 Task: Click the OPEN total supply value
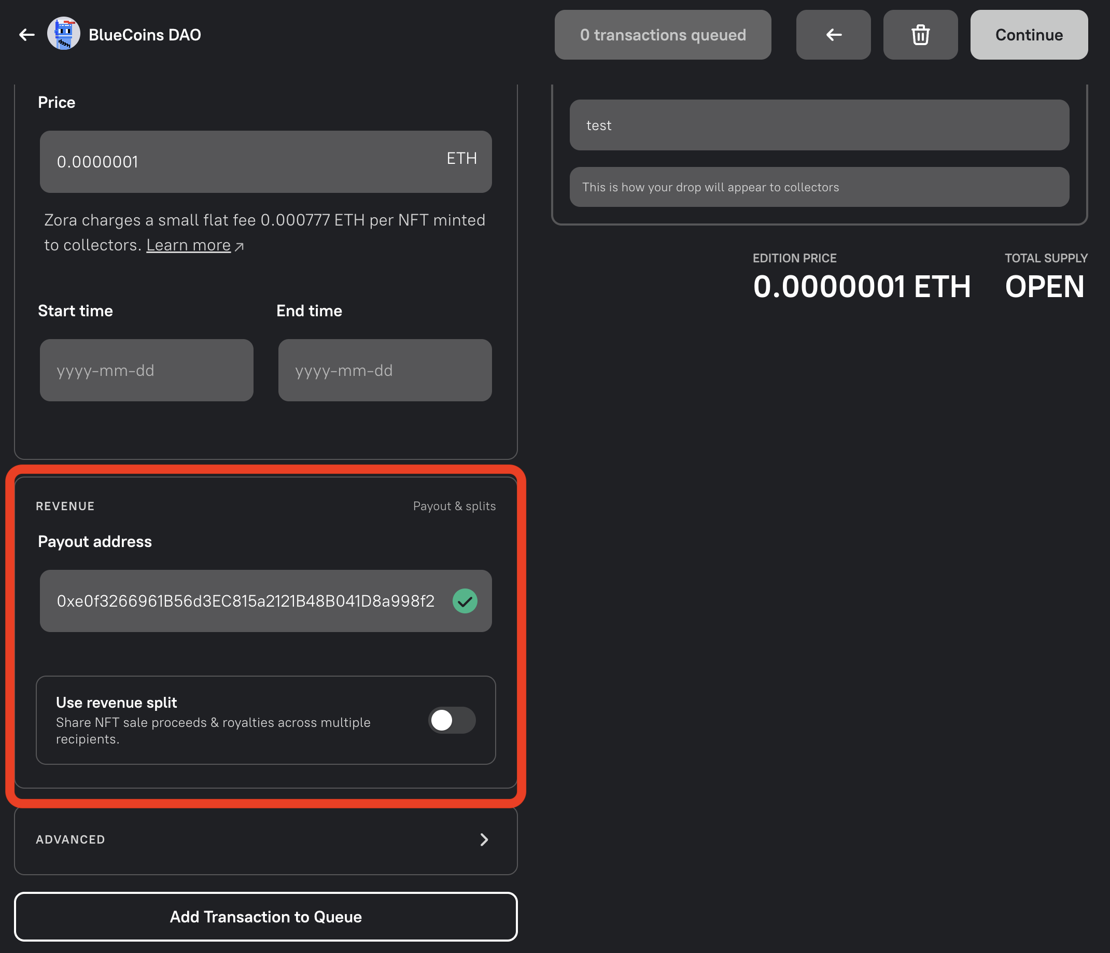(x=1045, y=287)
